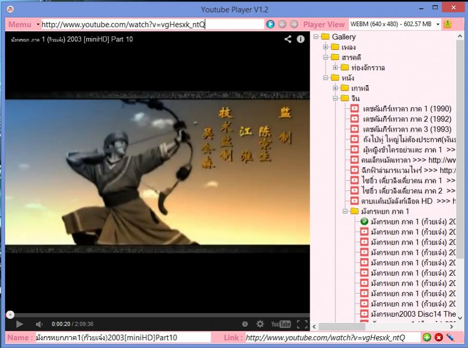This screenshot has width=468, height=348.
Task: Click the Link input field
Action: (333, 338)
